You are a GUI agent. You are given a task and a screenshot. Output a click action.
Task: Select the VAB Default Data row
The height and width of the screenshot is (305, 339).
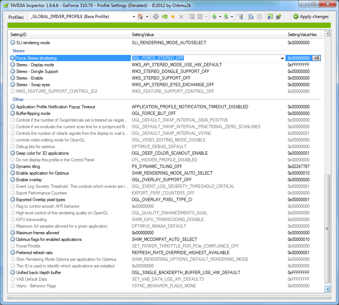[164, 279]
